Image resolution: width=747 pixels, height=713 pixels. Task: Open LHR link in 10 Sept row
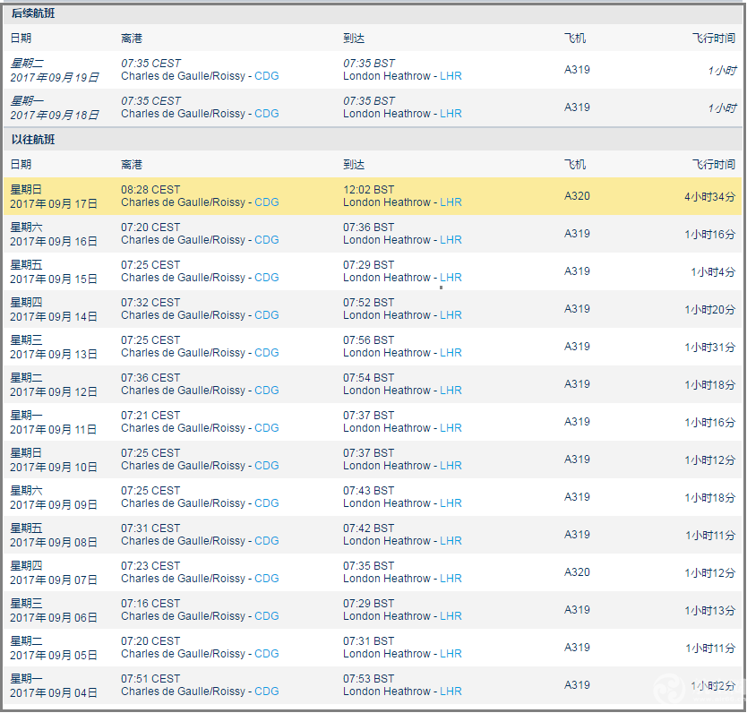[x=451, y=466]
